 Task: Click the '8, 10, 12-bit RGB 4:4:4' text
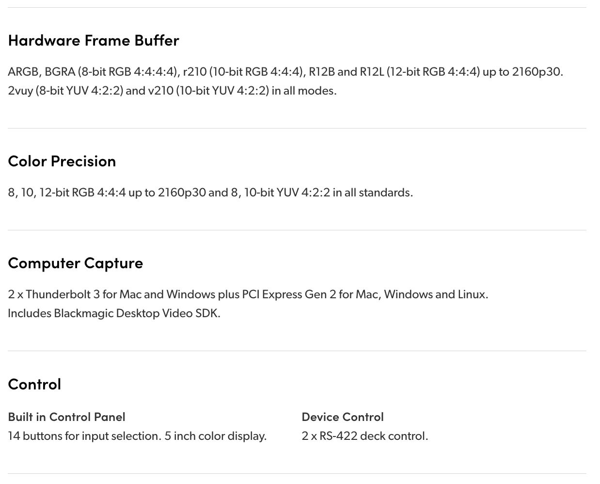(66, 193)
